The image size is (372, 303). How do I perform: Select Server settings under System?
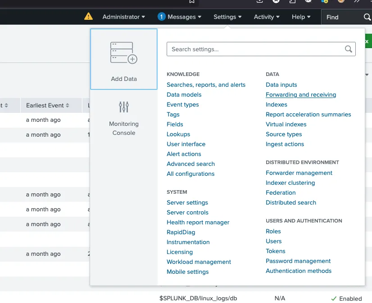coord(187,203)
